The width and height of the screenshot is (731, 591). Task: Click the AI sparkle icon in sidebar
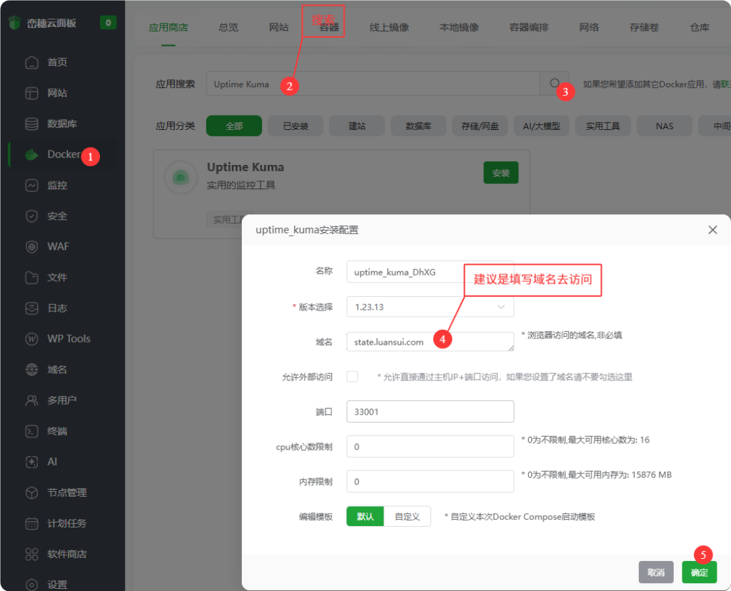(x=31, y=462)
